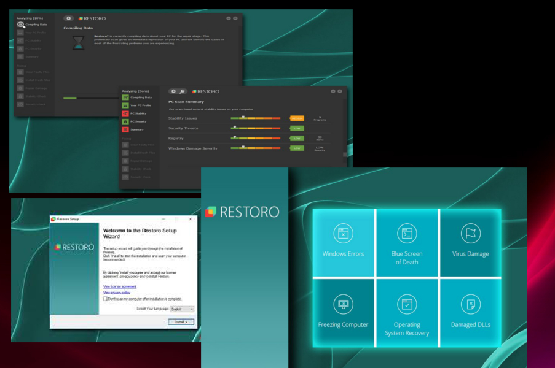Select the Blue Screen of Death icon

pyautogui.click(x=407, y=234)
